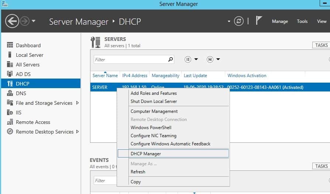Select the SERVER row name cell
The width and height of the screenshot is (330, 194).
pyautogui.click(x=100, y=87)
